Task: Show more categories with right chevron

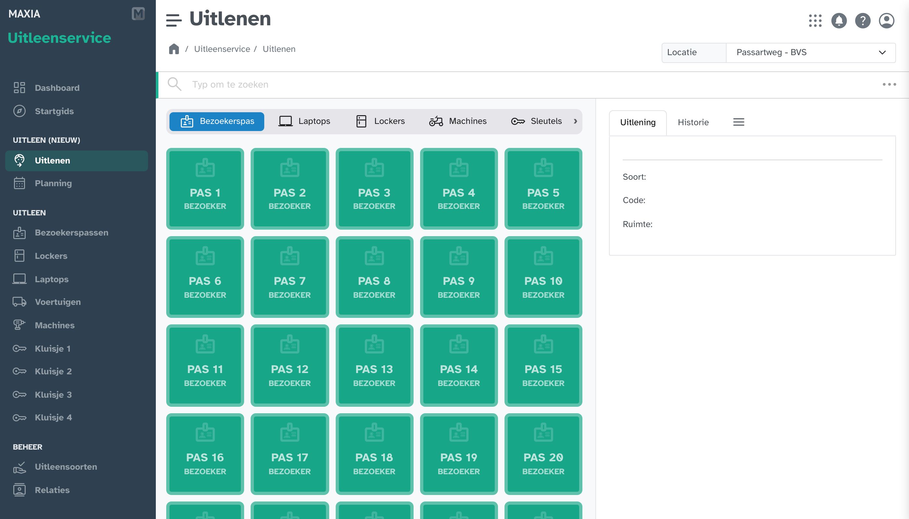Action: pyautogui.click(x=575, y=121)
